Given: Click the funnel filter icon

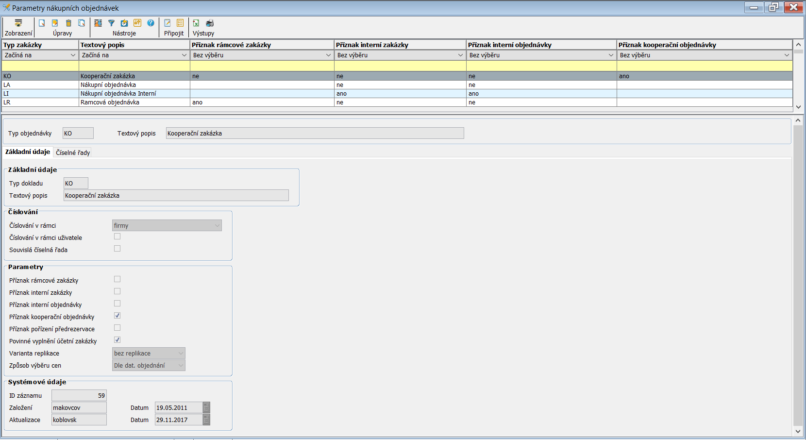Looking at the screenshot, I should coord(111,23).
